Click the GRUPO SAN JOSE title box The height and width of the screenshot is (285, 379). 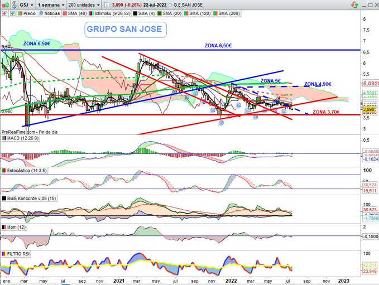126,30
